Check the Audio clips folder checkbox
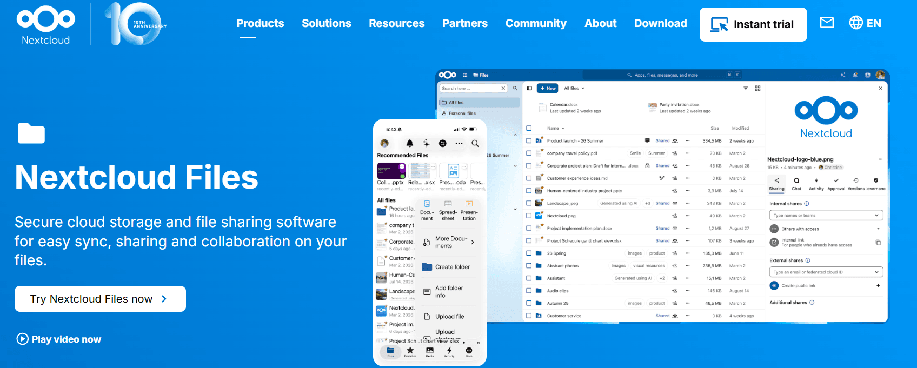This screenshot has width=917, height=368. (529, 291)
